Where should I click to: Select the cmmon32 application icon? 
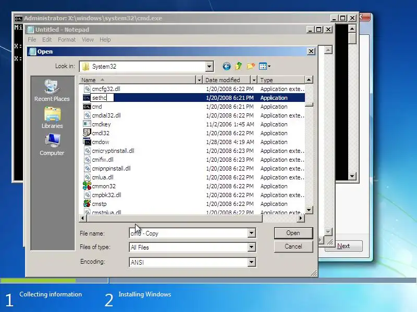coord(87,186)
